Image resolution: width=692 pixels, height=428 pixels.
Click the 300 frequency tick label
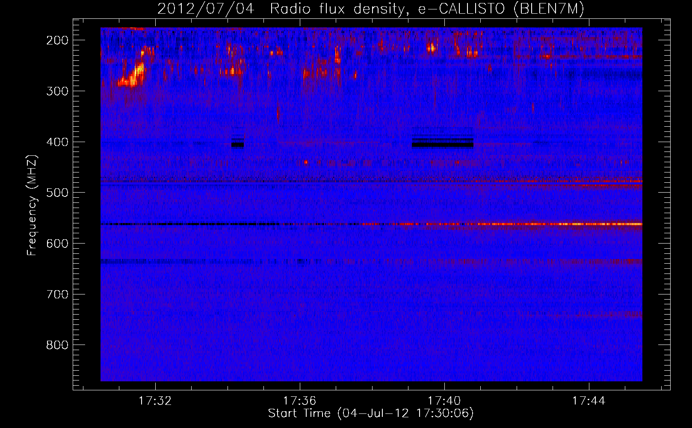click(57, 91)
